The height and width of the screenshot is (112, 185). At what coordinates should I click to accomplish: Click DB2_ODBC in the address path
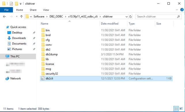pyautogui.click(x=56, y=17)
